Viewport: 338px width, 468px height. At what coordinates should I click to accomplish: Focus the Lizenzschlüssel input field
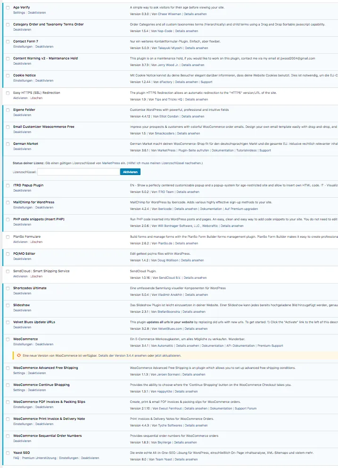tap(78, 172)
